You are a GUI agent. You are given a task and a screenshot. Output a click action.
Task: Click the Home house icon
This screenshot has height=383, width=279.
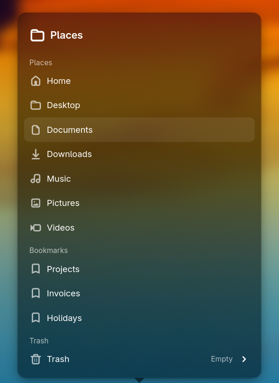(36, 81)
